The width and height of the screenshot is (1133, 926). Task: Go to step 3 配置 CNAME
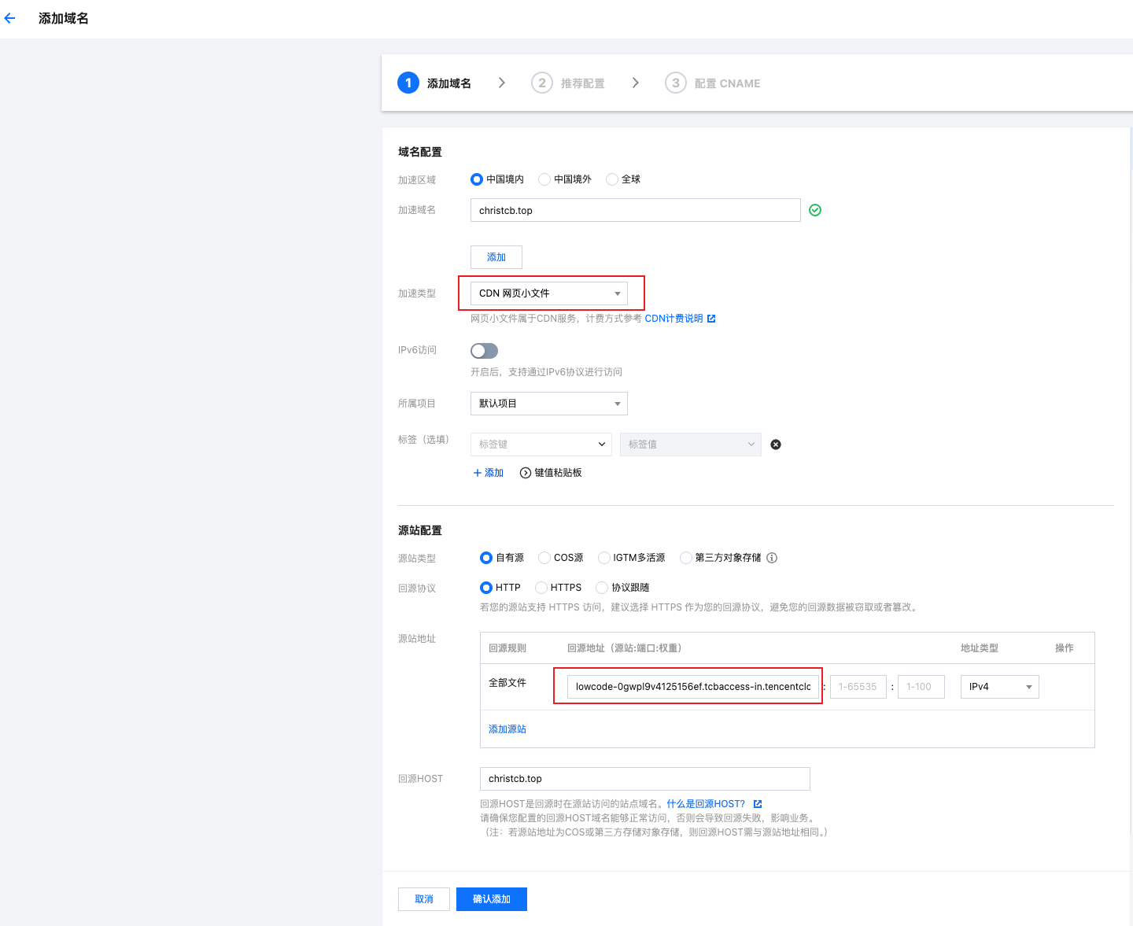(713, 83)
